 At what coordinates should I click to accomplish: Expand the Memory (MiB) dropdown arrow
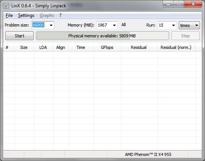114,25
